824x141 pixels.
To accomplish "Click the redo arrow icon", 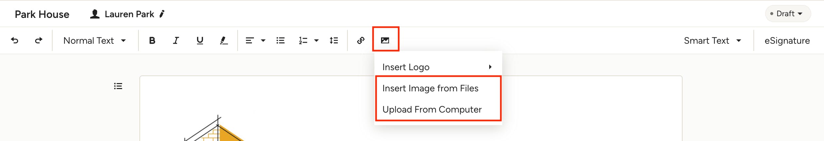I will [39, 40].
